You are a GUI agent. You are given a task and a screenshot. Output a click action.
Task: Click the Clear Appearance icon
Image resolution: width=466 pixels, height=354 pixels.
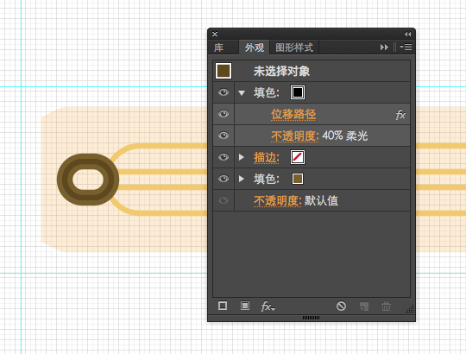(x=341, y=306)
